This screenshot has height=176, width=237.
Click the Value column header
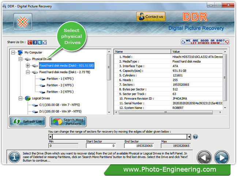(x=197, y=52)
